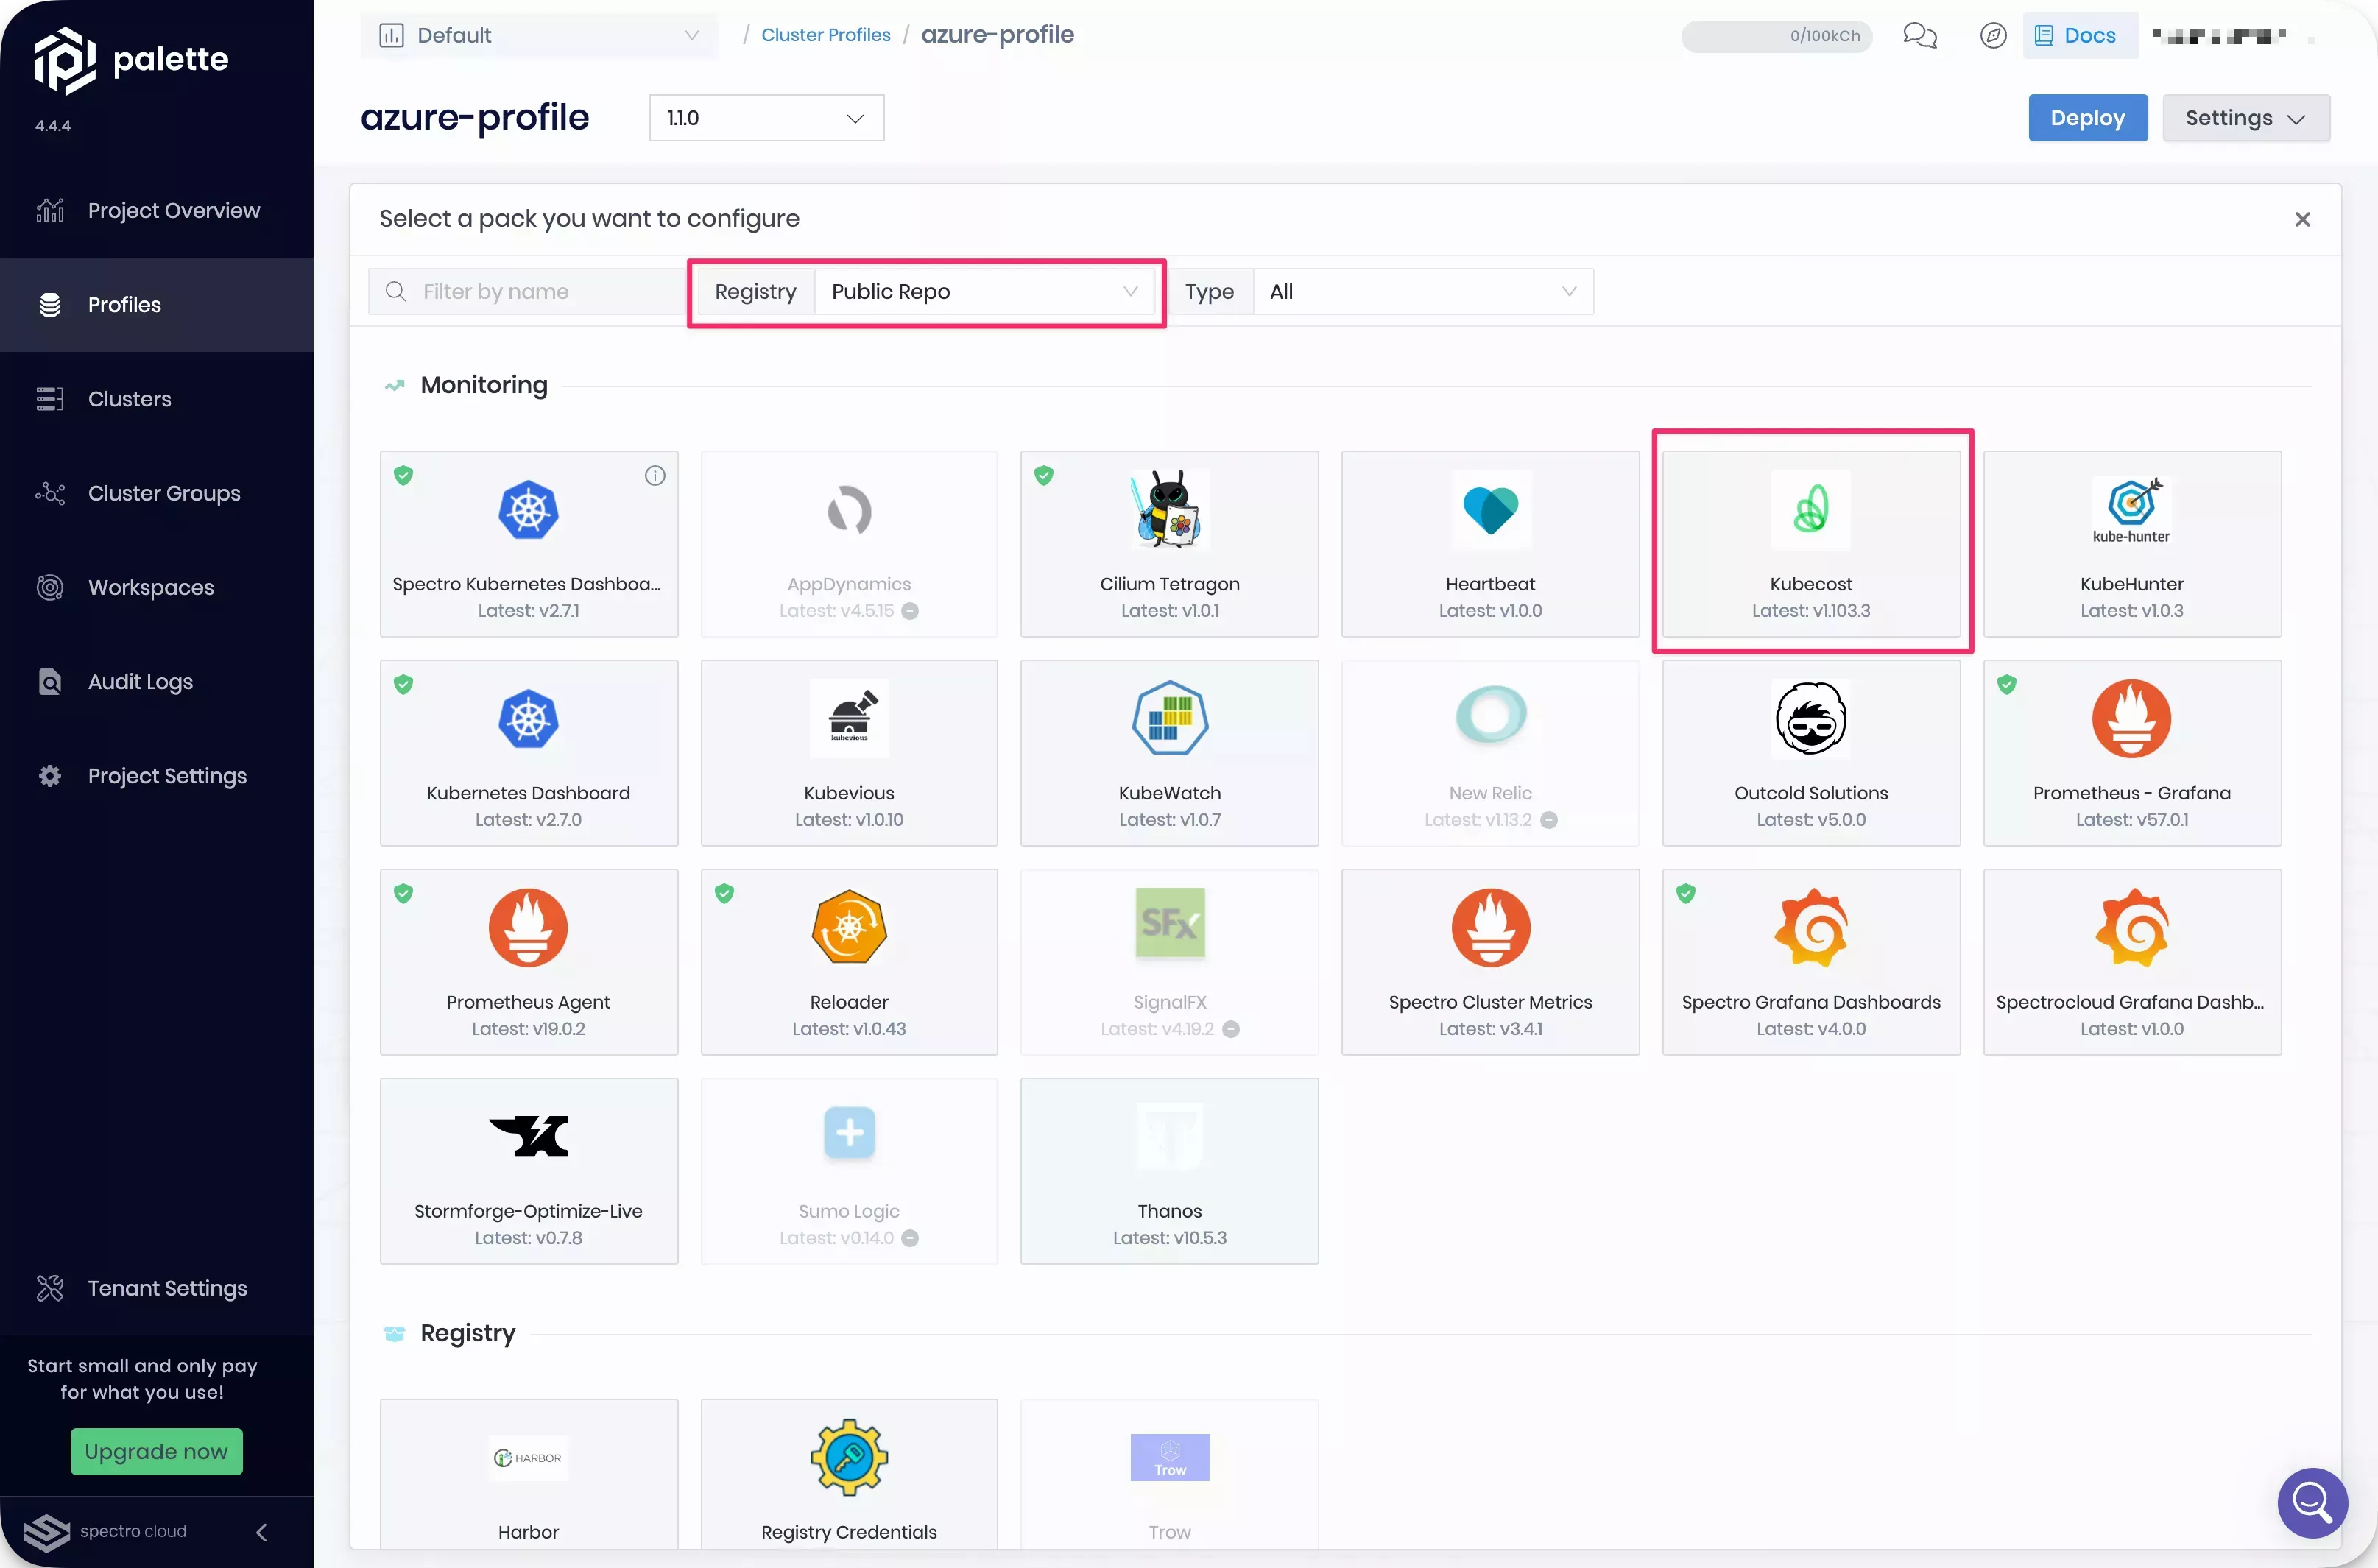Go to Project Overview

157,211
